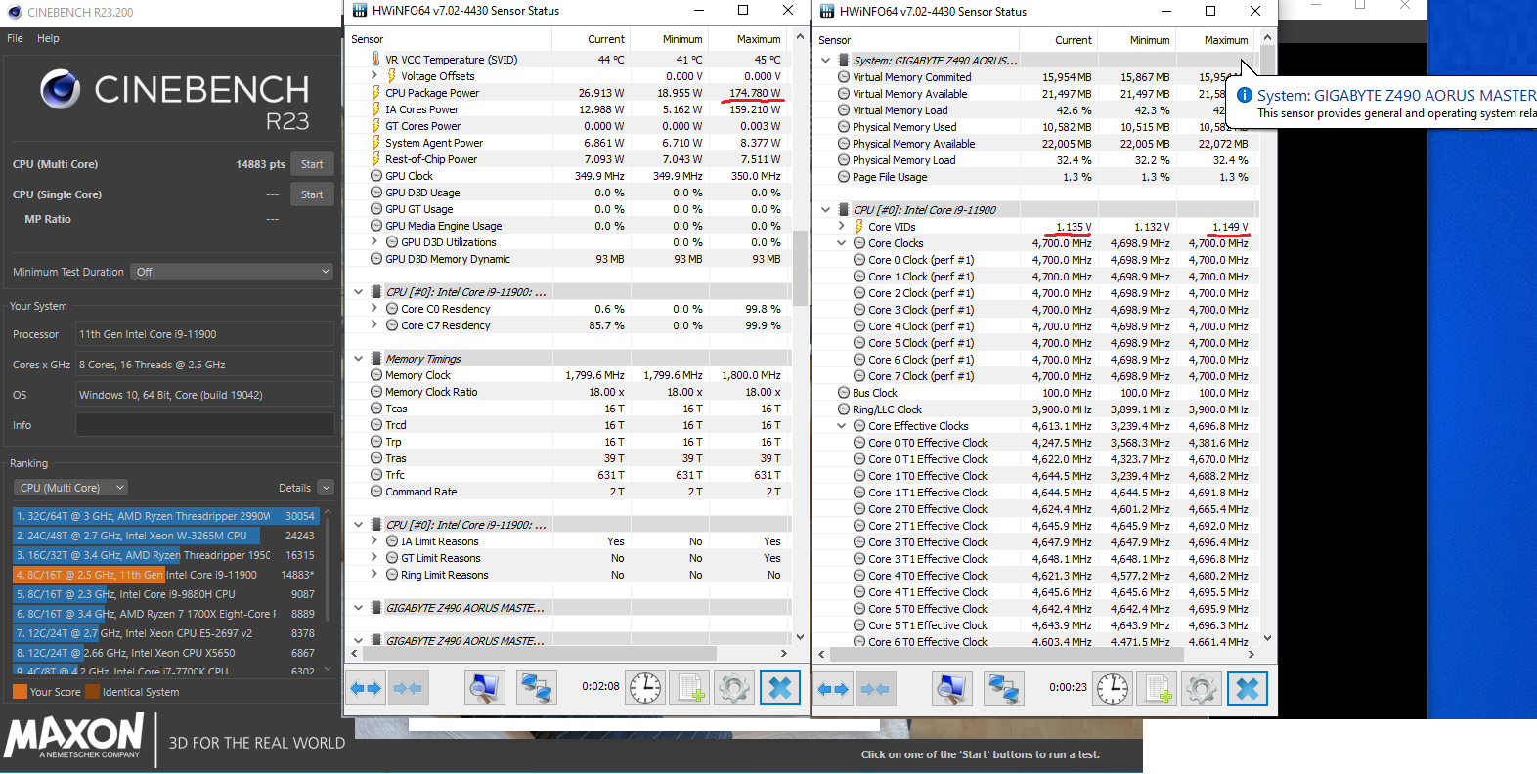Click the thermometer icon beside VR VCC Temperature
This screenshot has height=774, width=1537.
(375, 60)
